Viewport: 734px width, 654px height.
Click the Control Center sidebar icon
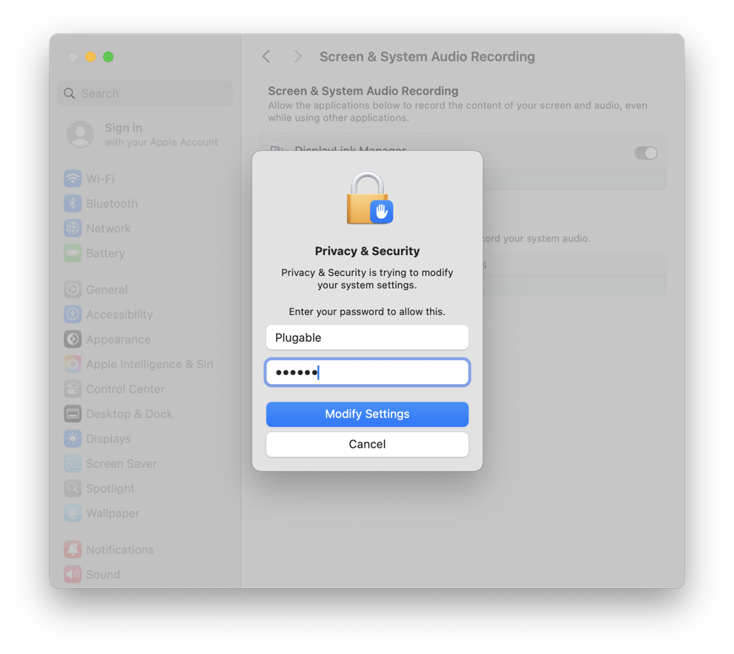[72, 388]
